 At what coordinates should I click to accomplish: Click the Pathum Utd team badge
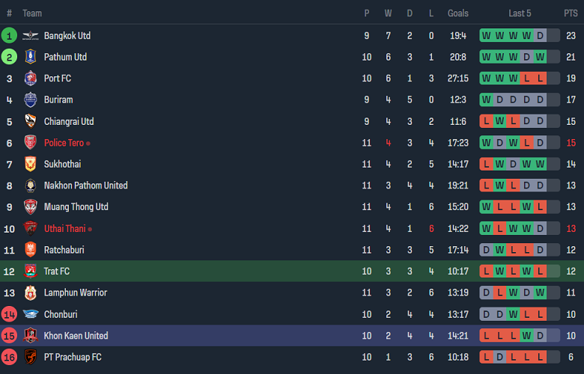pyautogui.click(x=30, y=57)
